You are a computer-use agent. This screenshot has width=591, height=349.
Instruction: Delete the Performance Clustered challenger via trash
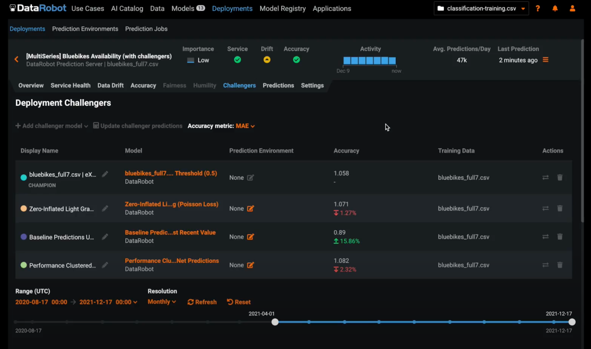(560, 265)
